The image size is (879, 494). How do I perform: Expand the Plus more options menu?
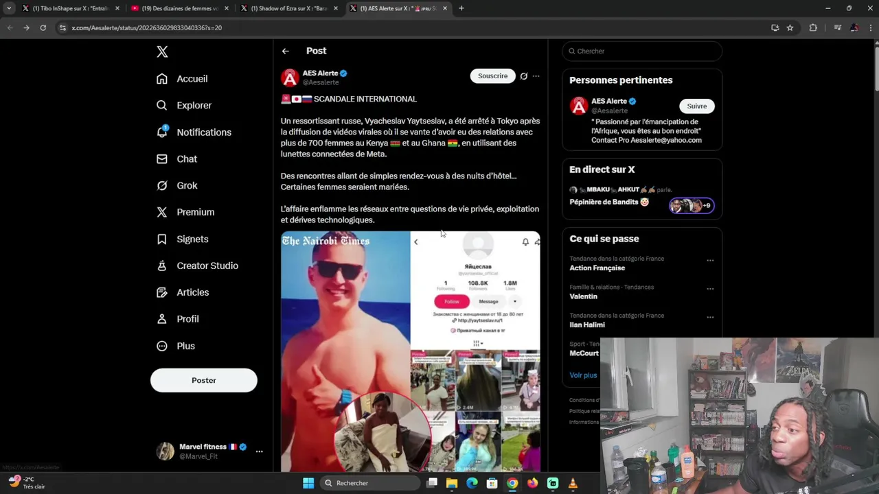tap(175, 346)
